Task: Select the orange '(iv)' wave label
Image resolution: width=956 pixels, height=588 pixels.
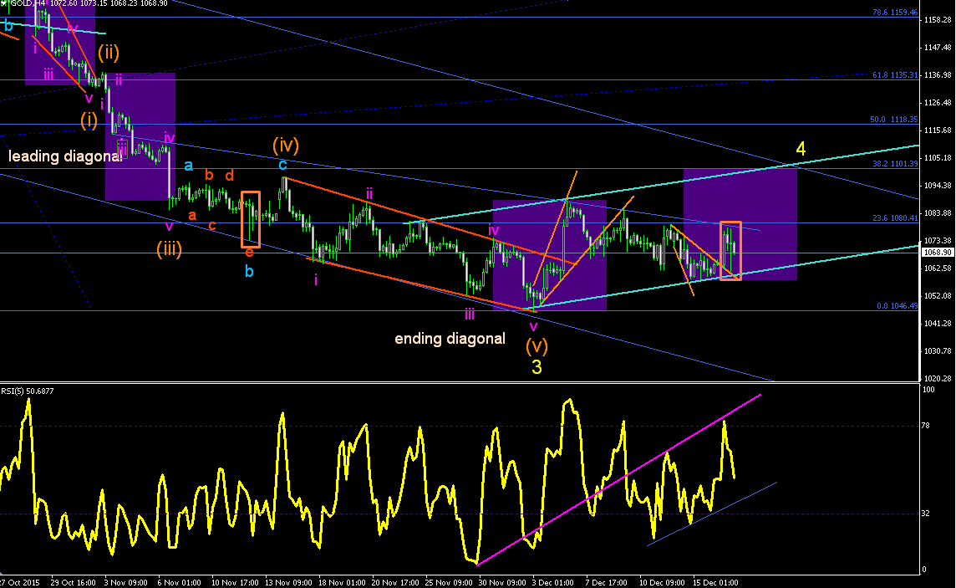Action: click(285, 146)
